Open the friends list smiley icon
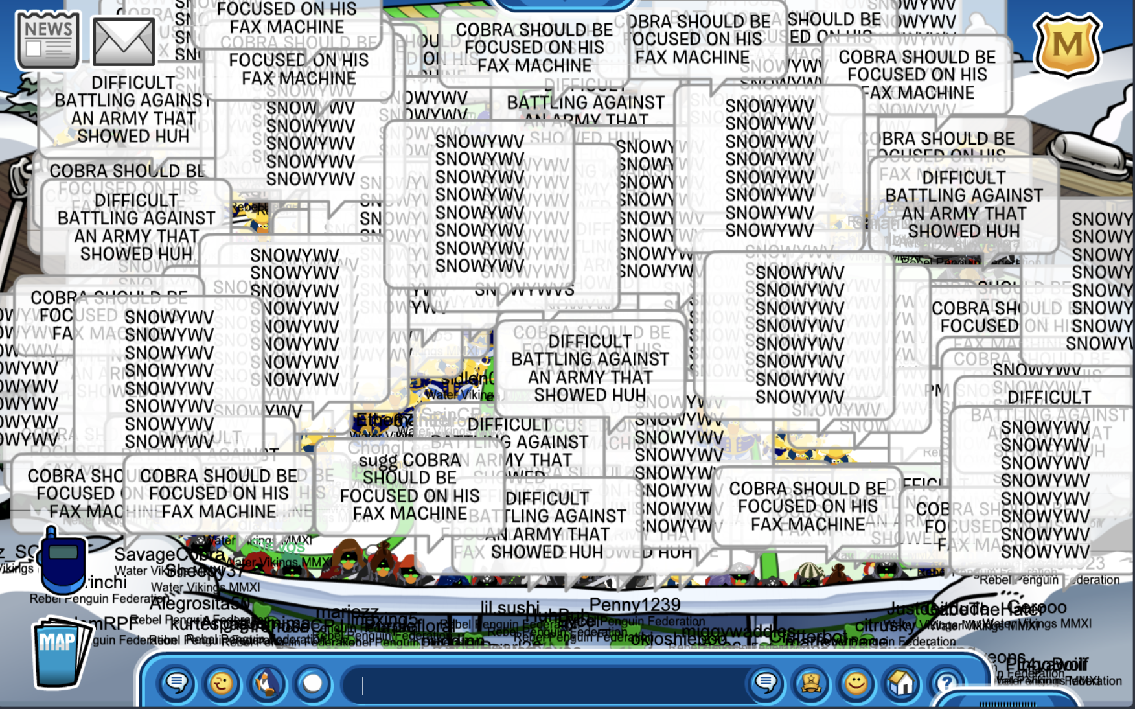Screen dimensions: 1135x709 [x=856, y=683]
